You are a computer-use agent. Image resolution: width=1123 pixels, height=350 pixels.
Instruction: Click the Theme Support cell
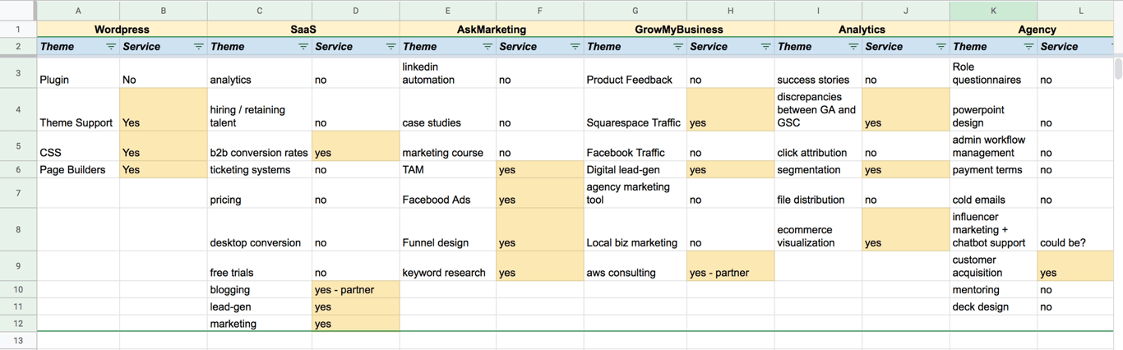click(78, 110)
